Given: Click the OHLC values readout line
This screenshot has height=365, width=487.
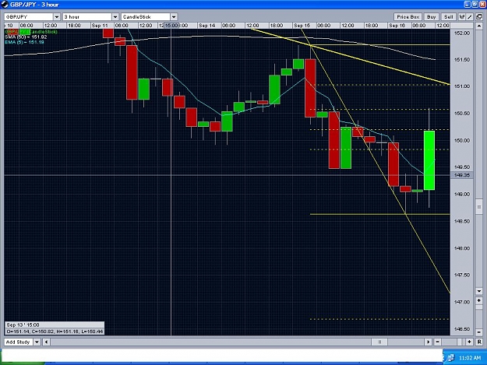Looking at the screenshot, I should point(55,332).
